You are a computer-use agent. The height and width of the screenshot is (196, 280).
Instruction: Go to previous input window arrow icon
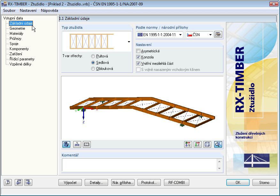coord(19,182)
